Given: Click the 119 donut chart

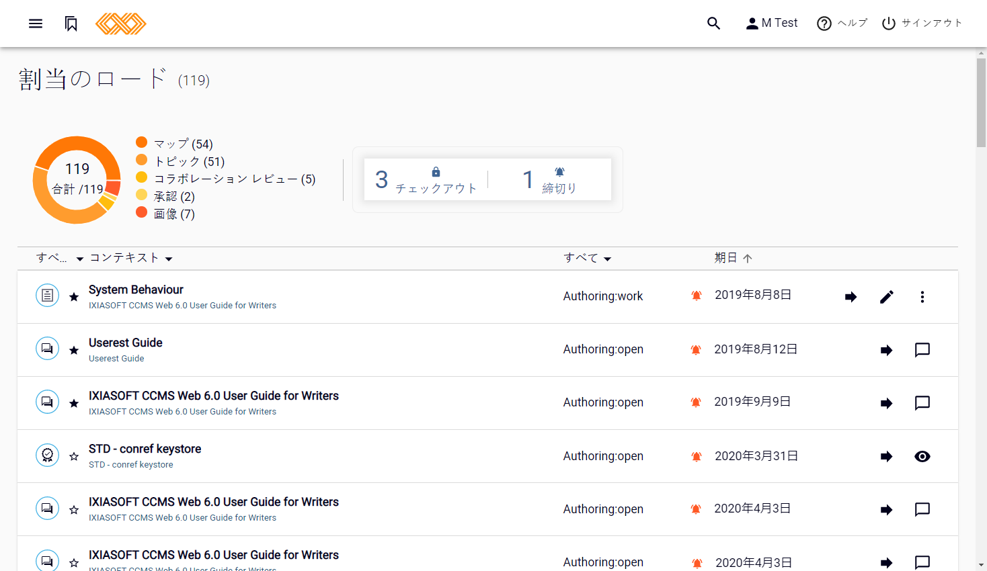Looking at the screenshot, I should [x=77, y=180].
